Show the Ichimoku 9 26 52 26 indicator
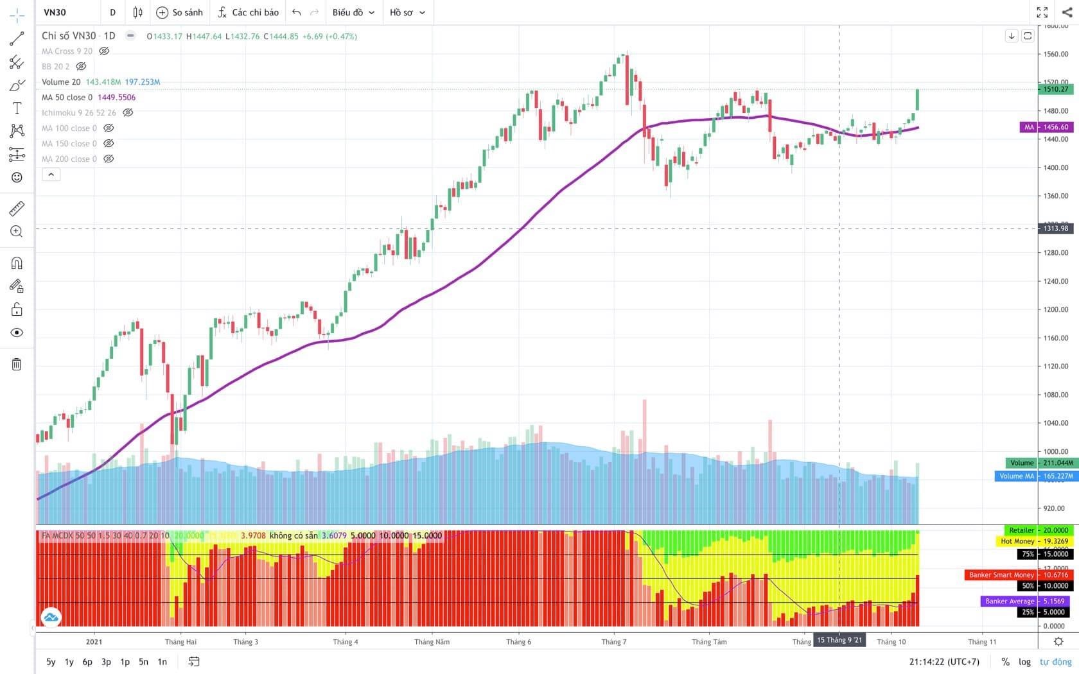The height and width of the screenshot is (674, 1079). (x=128, y=113)
